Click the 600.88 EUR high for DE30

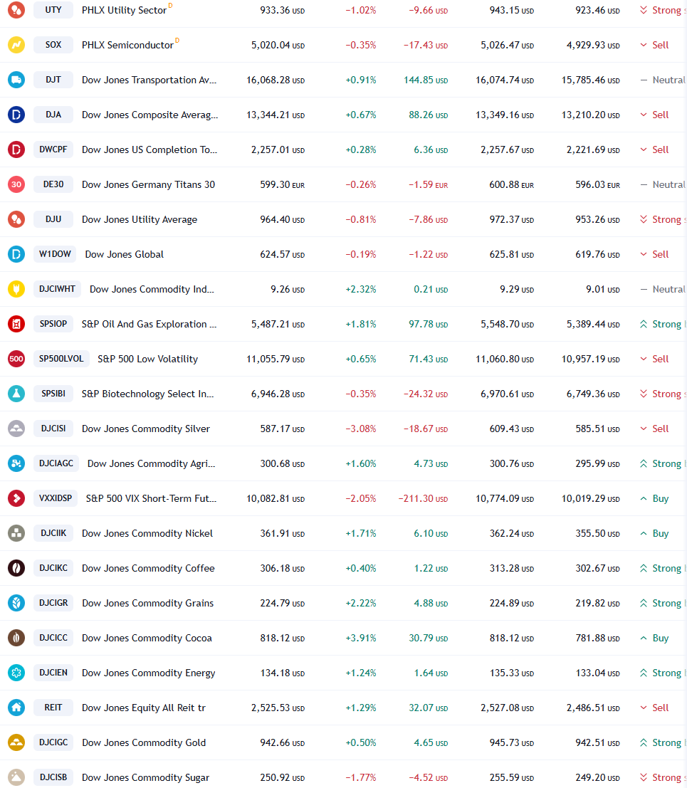(x=512, y=184)
